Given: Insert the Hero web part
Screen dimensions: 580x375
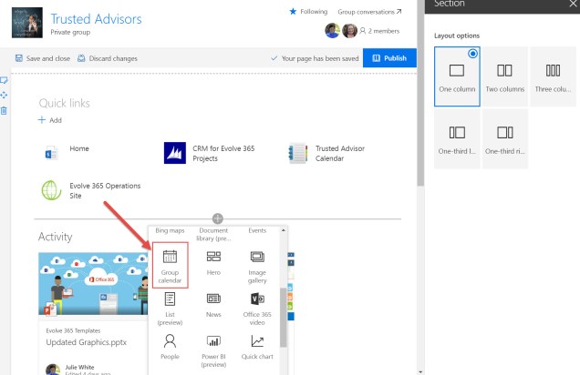Looking at the screenshot, I should pyautogui.click(x=214, y=264).
